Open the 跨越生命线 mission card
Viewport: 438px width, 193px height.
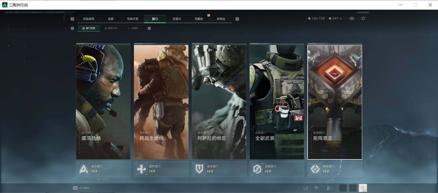161,102
